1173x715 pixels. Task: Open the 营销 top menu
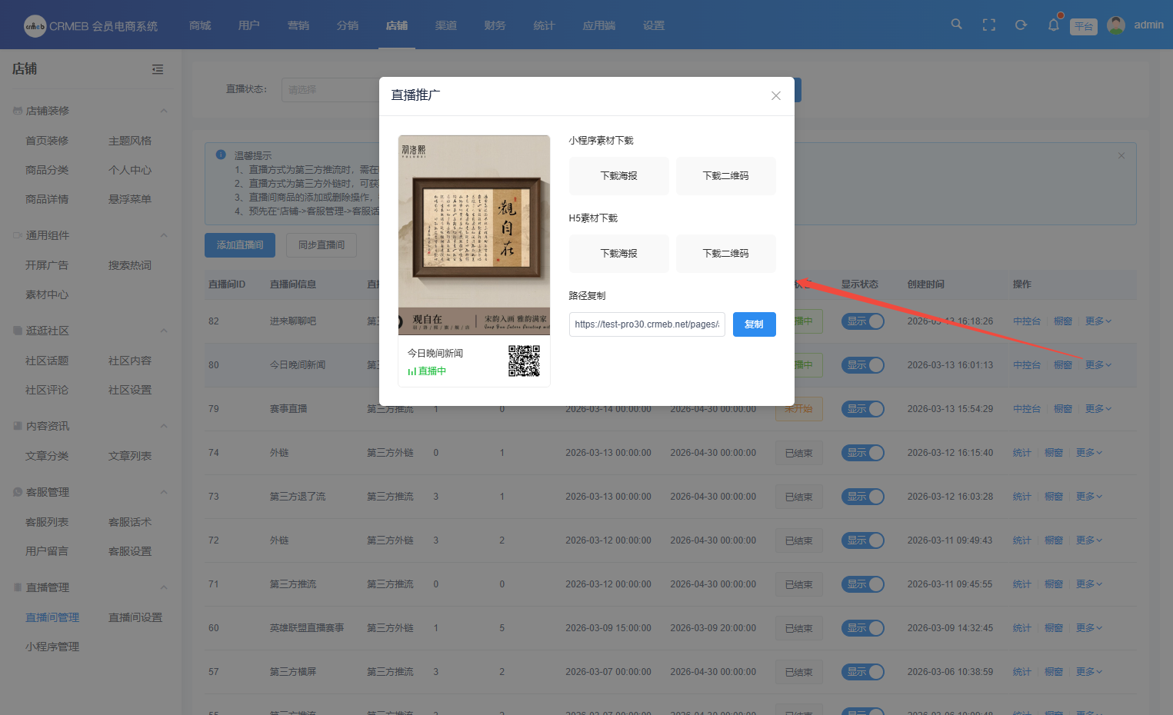(298, 25)
